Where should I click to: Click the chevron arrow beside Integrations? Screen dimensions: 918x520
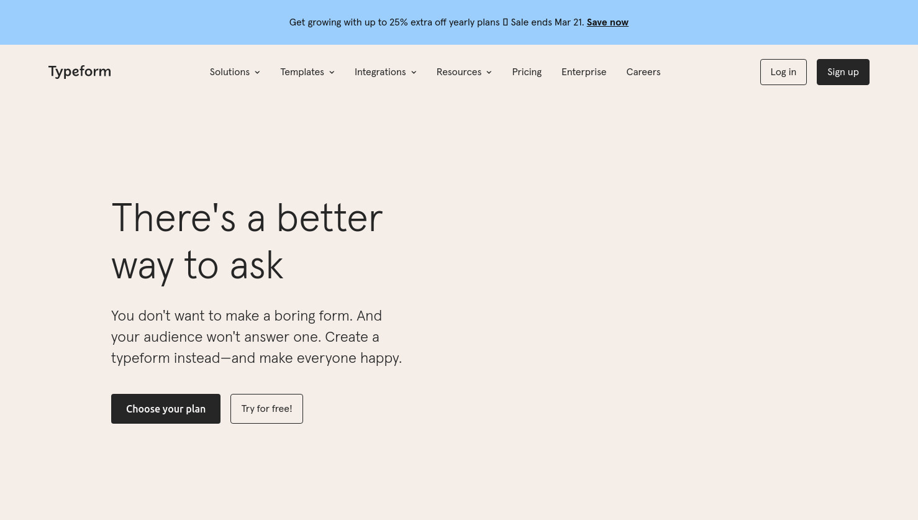click(414, 73)
